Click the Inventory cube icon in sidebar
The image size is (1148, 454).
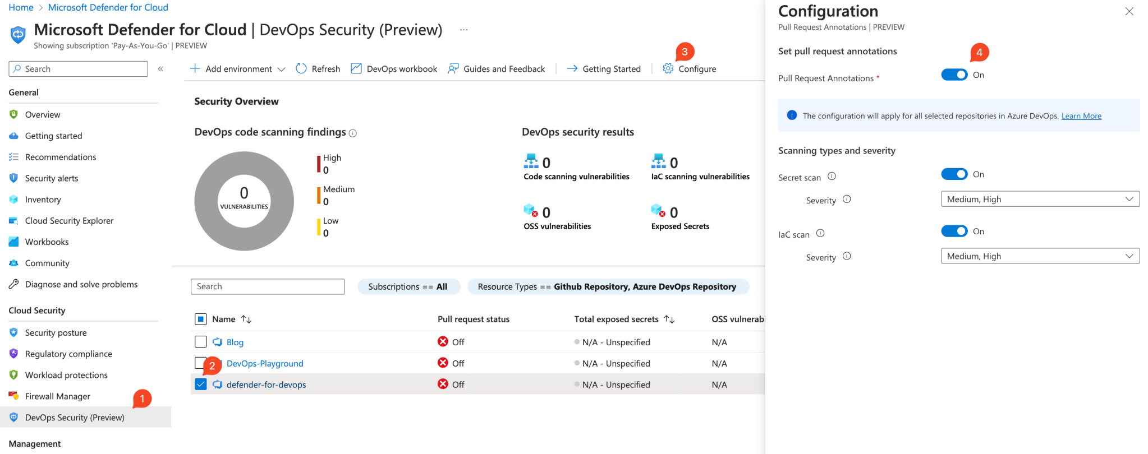[x=14, y=199]
